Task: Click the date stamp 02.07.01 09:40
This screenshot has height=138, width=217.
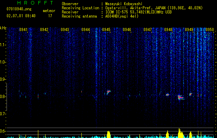Action: [x=21, y=16]
